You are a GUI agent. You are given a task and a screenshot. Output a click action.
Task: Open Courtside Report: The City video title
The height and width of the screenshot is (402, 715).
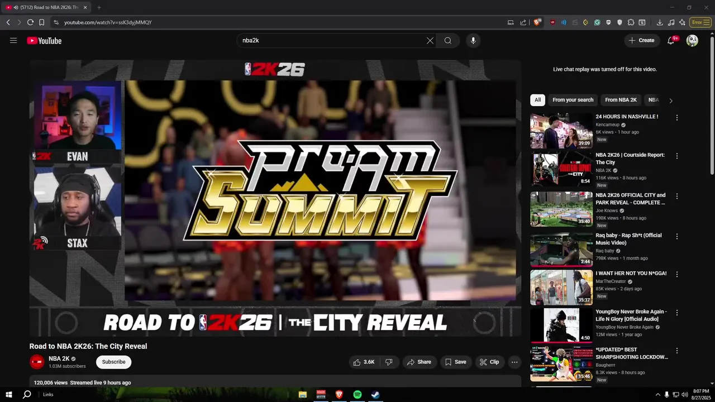point(630,159)
